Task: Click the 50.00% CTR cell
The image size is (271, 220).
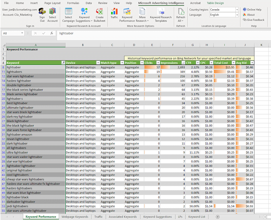Action: coord(193,206)
